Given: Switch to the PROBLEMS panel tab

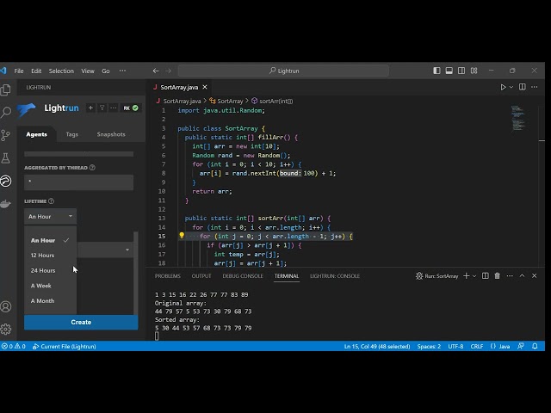Looking at the screenshot, I should [x=168, y=275].
